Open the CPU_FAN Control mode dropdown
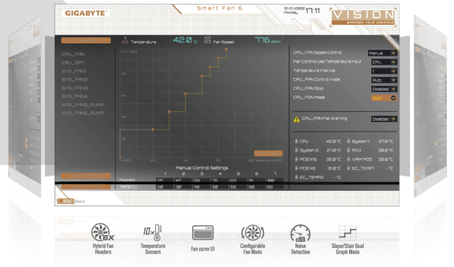 click(x=384, y=80)
